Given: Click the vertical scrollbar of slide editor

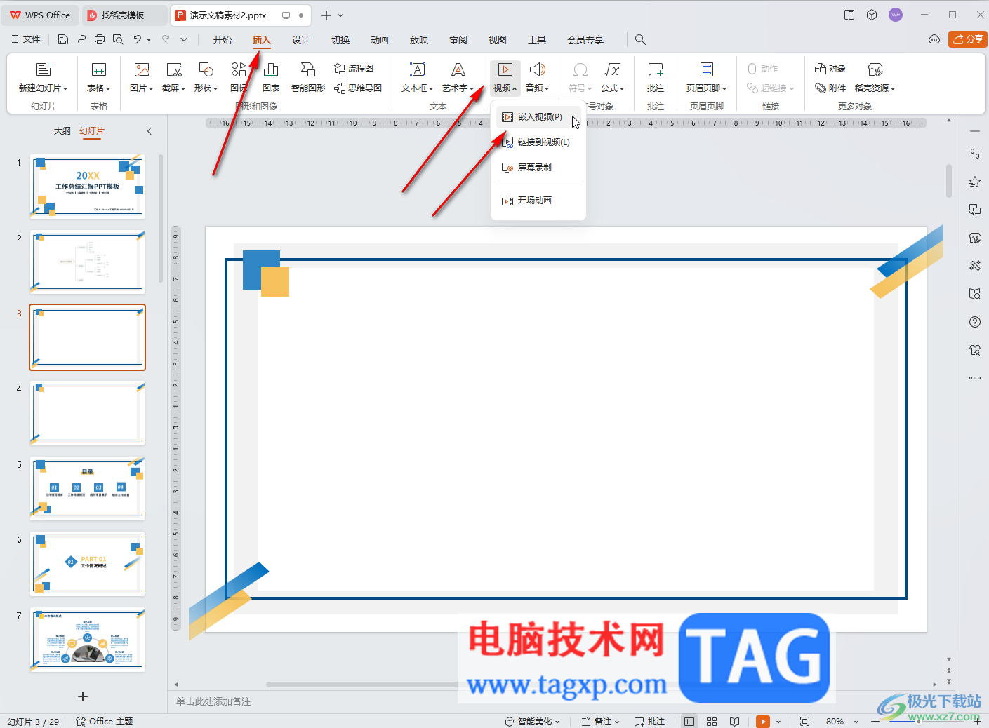Looking at the screenshot, I should [949, 181].
